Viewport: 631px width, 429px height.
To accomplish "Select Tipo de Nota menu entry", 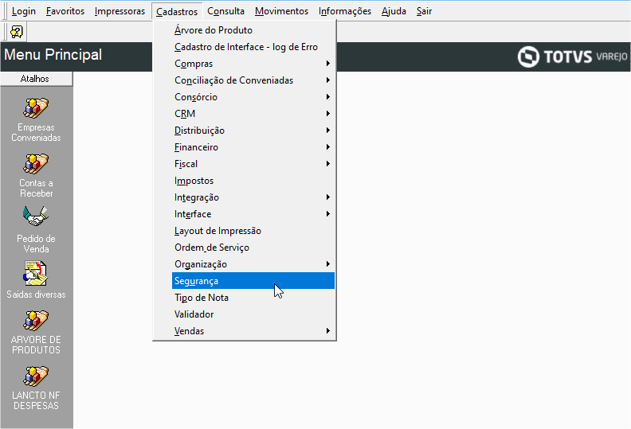I will (x=253, y=298).
